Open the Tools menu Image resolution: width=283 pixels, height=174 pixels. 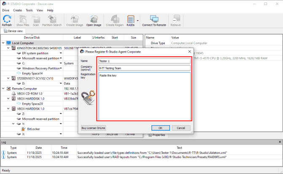click(x=29, y=10)
